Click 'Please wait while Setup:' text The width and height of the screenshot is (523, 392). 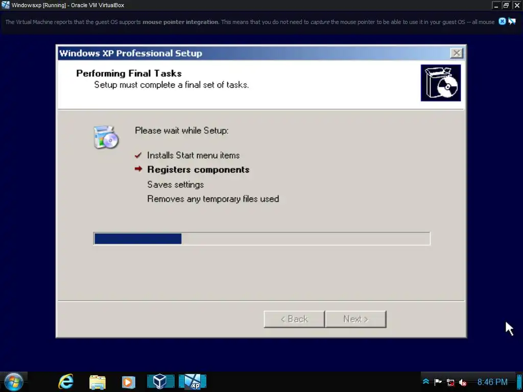pos(182,130)
